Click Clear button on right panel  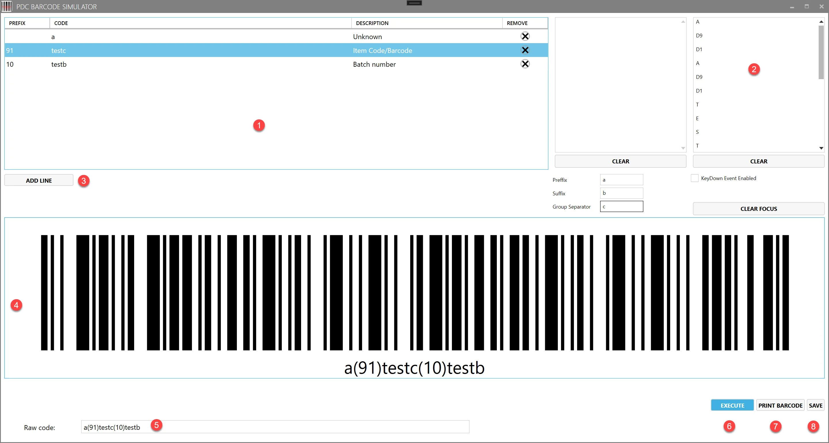(x=758, y=161)
